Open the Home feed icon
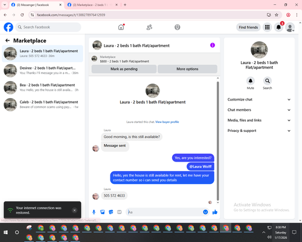 pyautogui.click(x=121, y=27)
